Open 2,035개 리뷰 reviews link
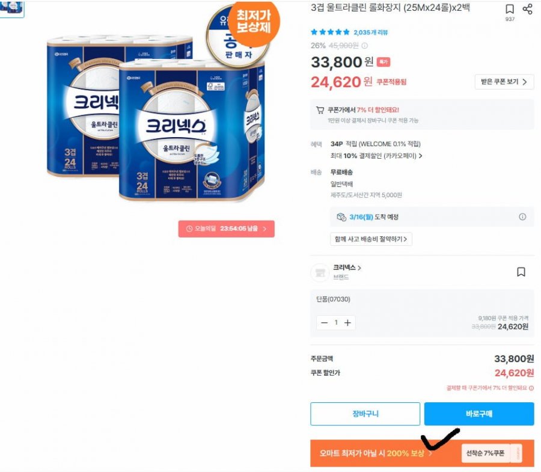This screenshot has width=541, height=472. 370,32
